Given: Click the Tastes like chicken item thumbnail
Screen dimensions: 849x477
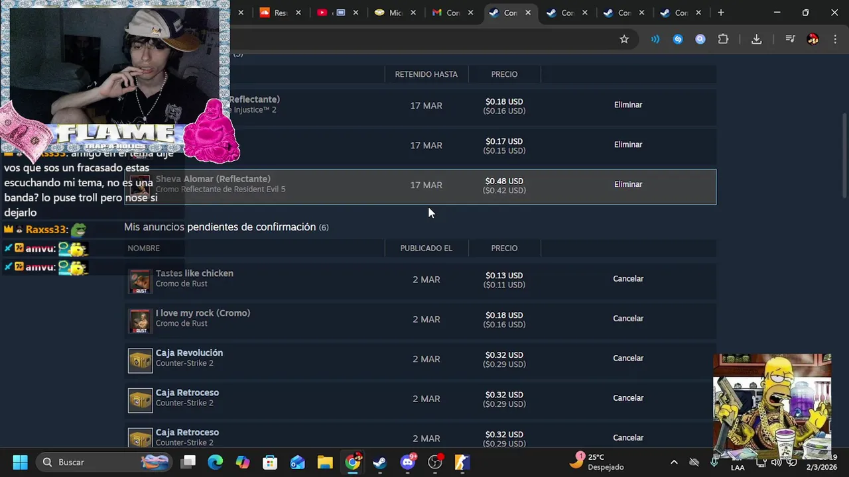Looking at the screenshot, I should click(x=140, y=282).
